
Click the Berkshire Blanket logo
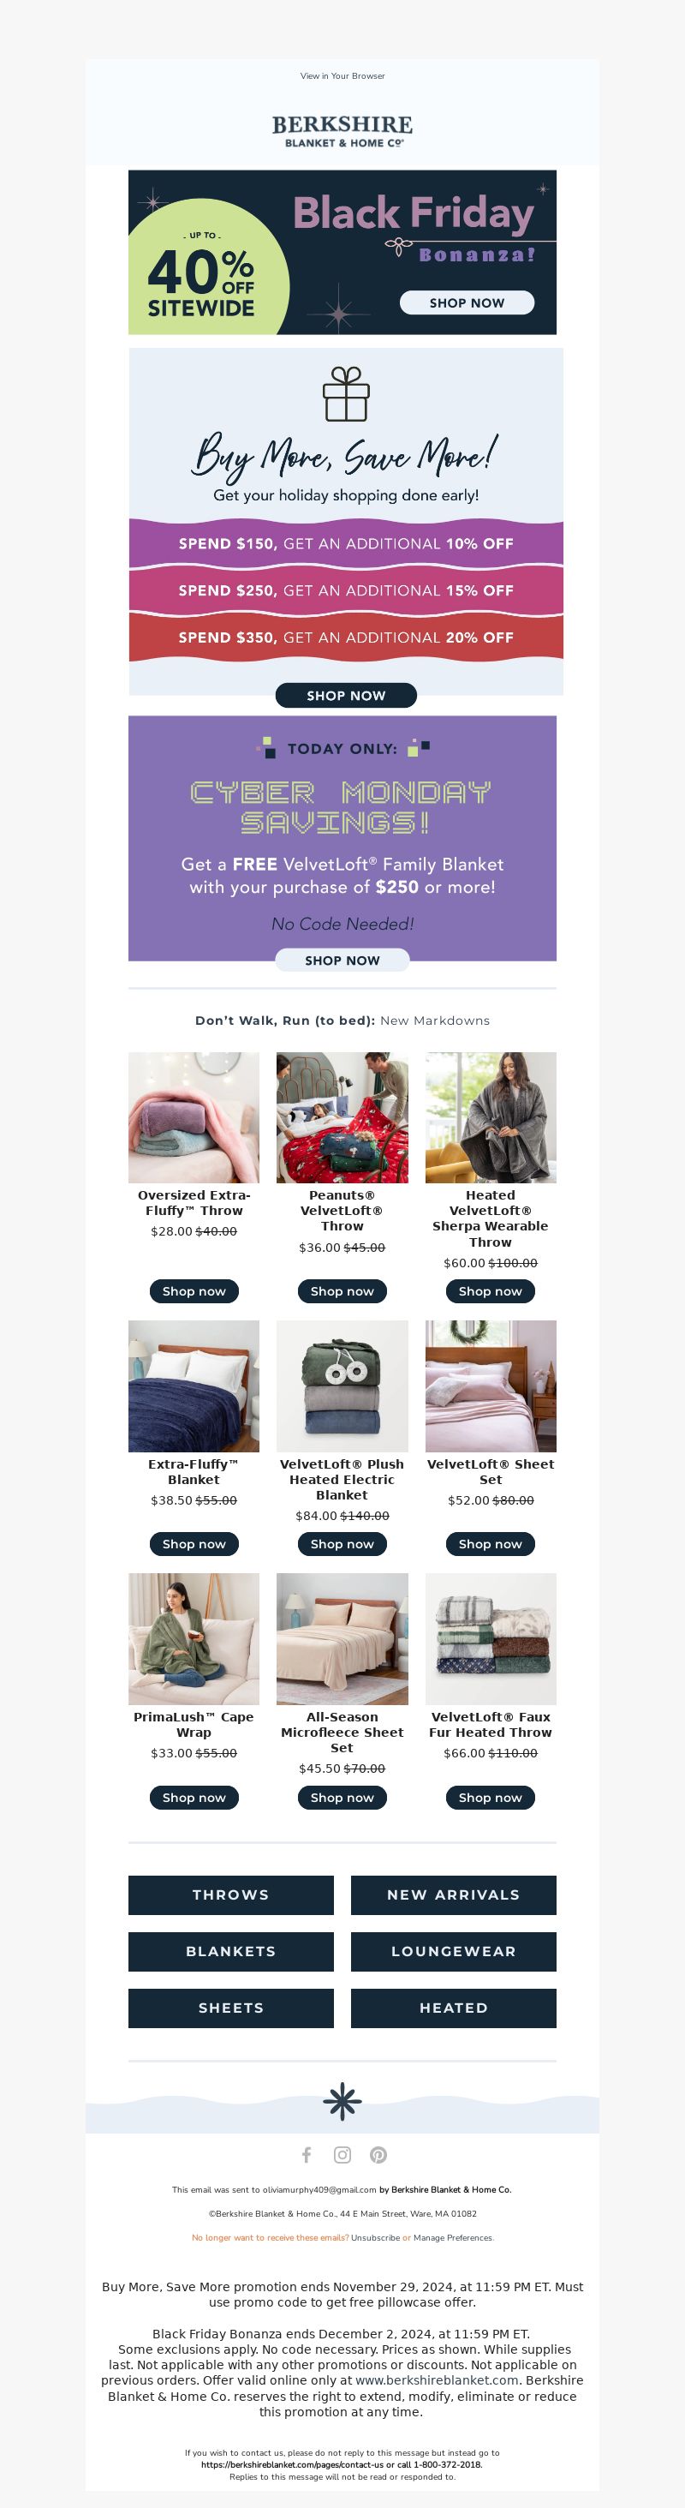pos(342,130)
